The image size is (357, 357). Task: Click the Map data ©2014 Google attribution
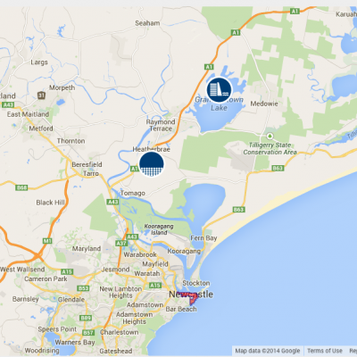pos(268,351)
